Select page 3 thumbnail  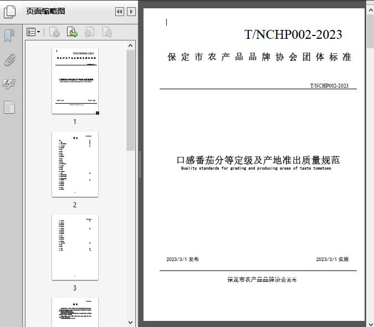coord(75,247)
